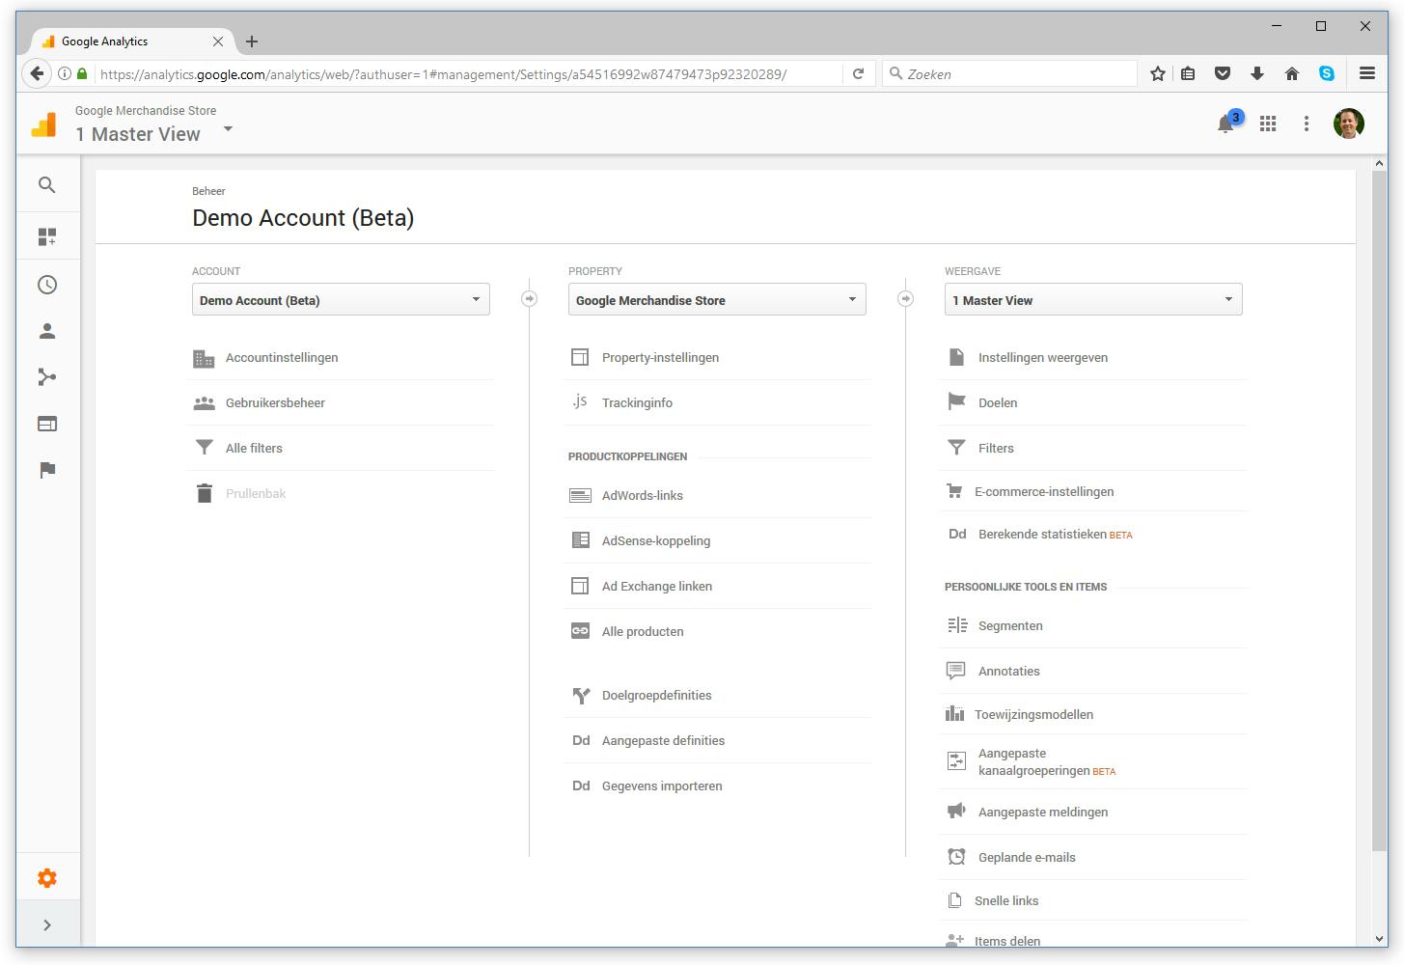Screen dimensions: 1404x965
Task: Click the orange Admin gear icon
Action: click(x=46, y=878)
